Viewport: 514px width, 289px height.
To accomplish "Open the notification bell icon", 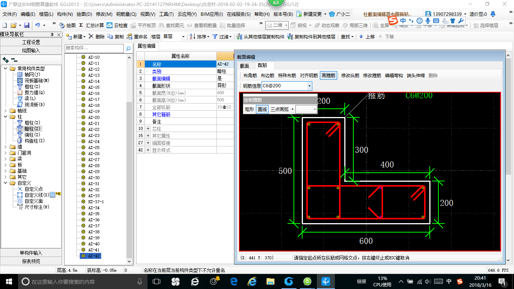I will [x=493, y=14].
